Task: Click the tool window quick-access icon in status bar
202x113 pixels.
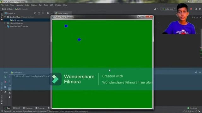Action: pyautogui.click(x=2, y=111)
